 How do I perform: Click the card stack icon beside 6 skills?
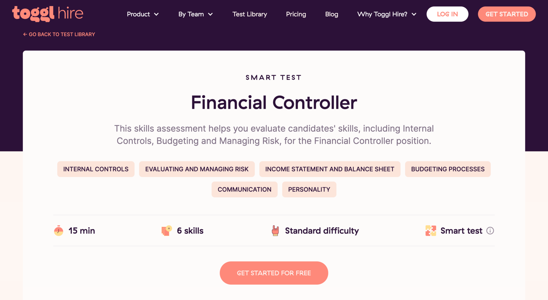click(166, 230)
